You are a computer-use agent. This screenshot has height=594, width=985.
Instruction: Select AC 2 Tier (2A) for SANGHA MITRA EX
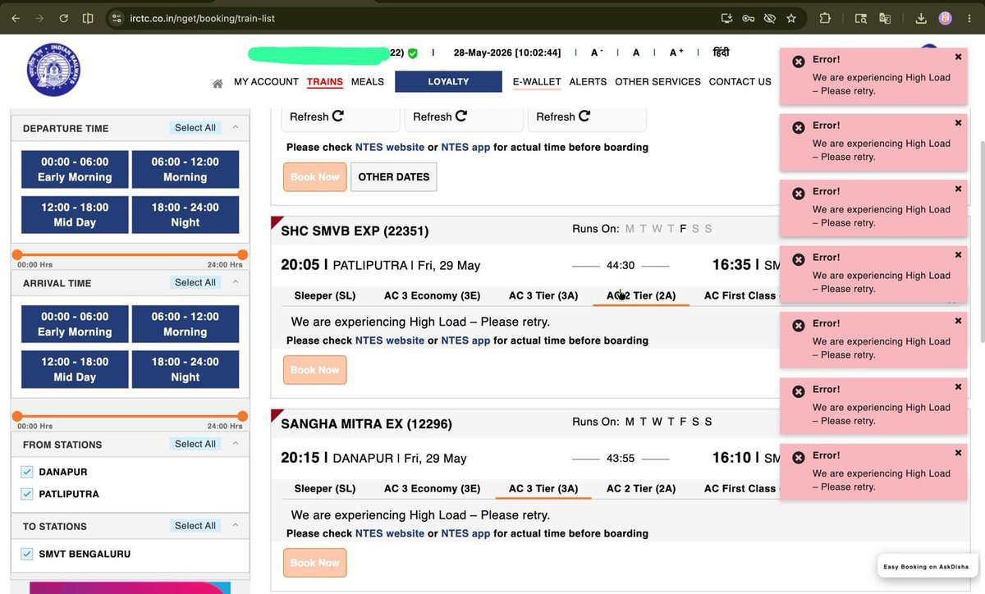point(641,488)
